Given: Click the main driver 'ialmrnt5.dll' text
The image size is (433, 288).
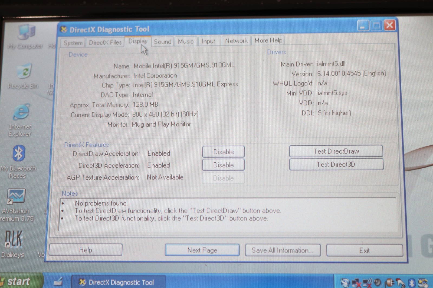Looking at the screenshot, I should click(331, 64).
